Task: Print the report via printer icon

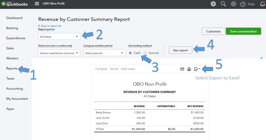Action: (x=189, y=69)
